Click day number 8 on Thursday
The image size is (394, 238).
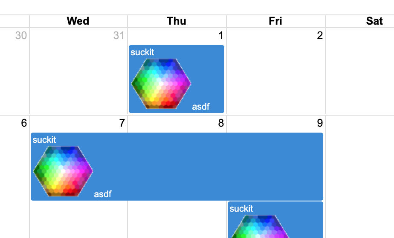coord(220,123)
